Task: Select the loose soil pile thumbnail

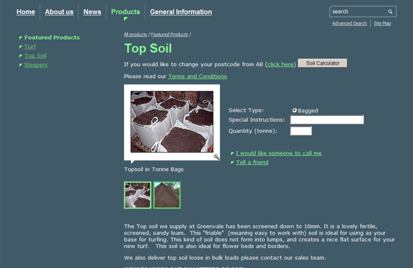Action: pos(167,195)
